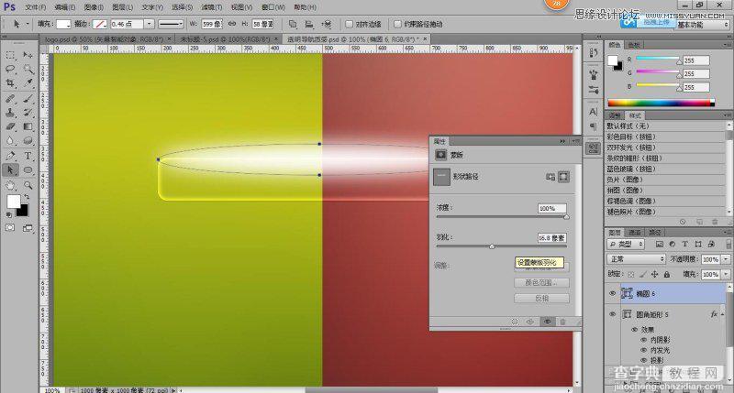The image size is (734, 393).
Task: Open the tool preset picker arrow
Action: point(28,24)
